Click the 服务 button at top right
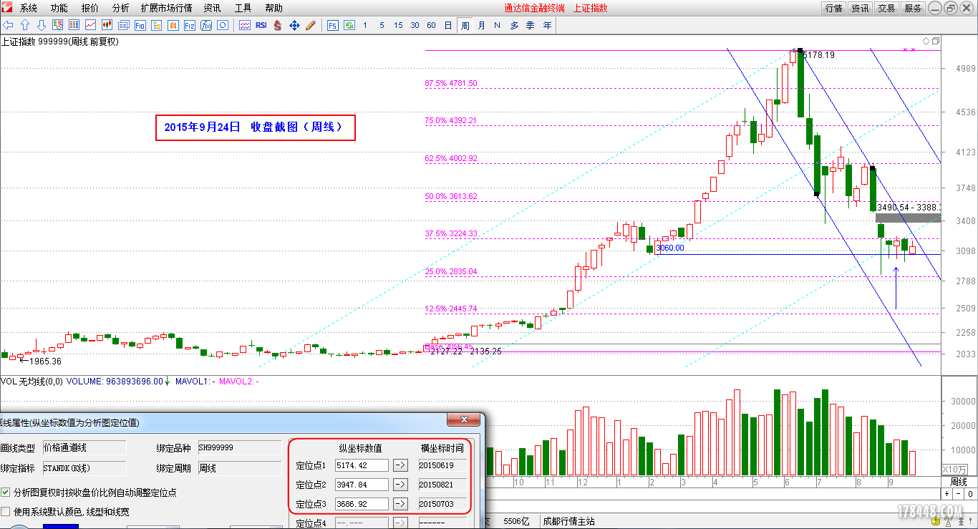 point(913,8)
